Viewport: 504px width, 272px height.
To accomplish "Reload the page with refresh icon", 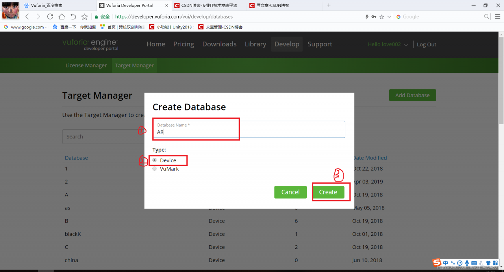I will [x=50, y=17].
